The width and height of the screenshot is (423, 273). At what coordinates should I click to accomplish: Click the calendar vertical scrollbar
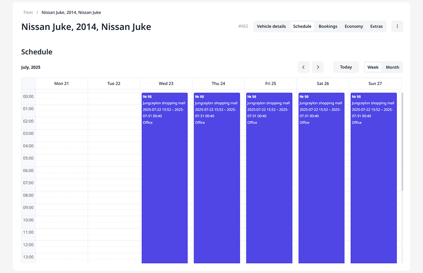point(403,142)
